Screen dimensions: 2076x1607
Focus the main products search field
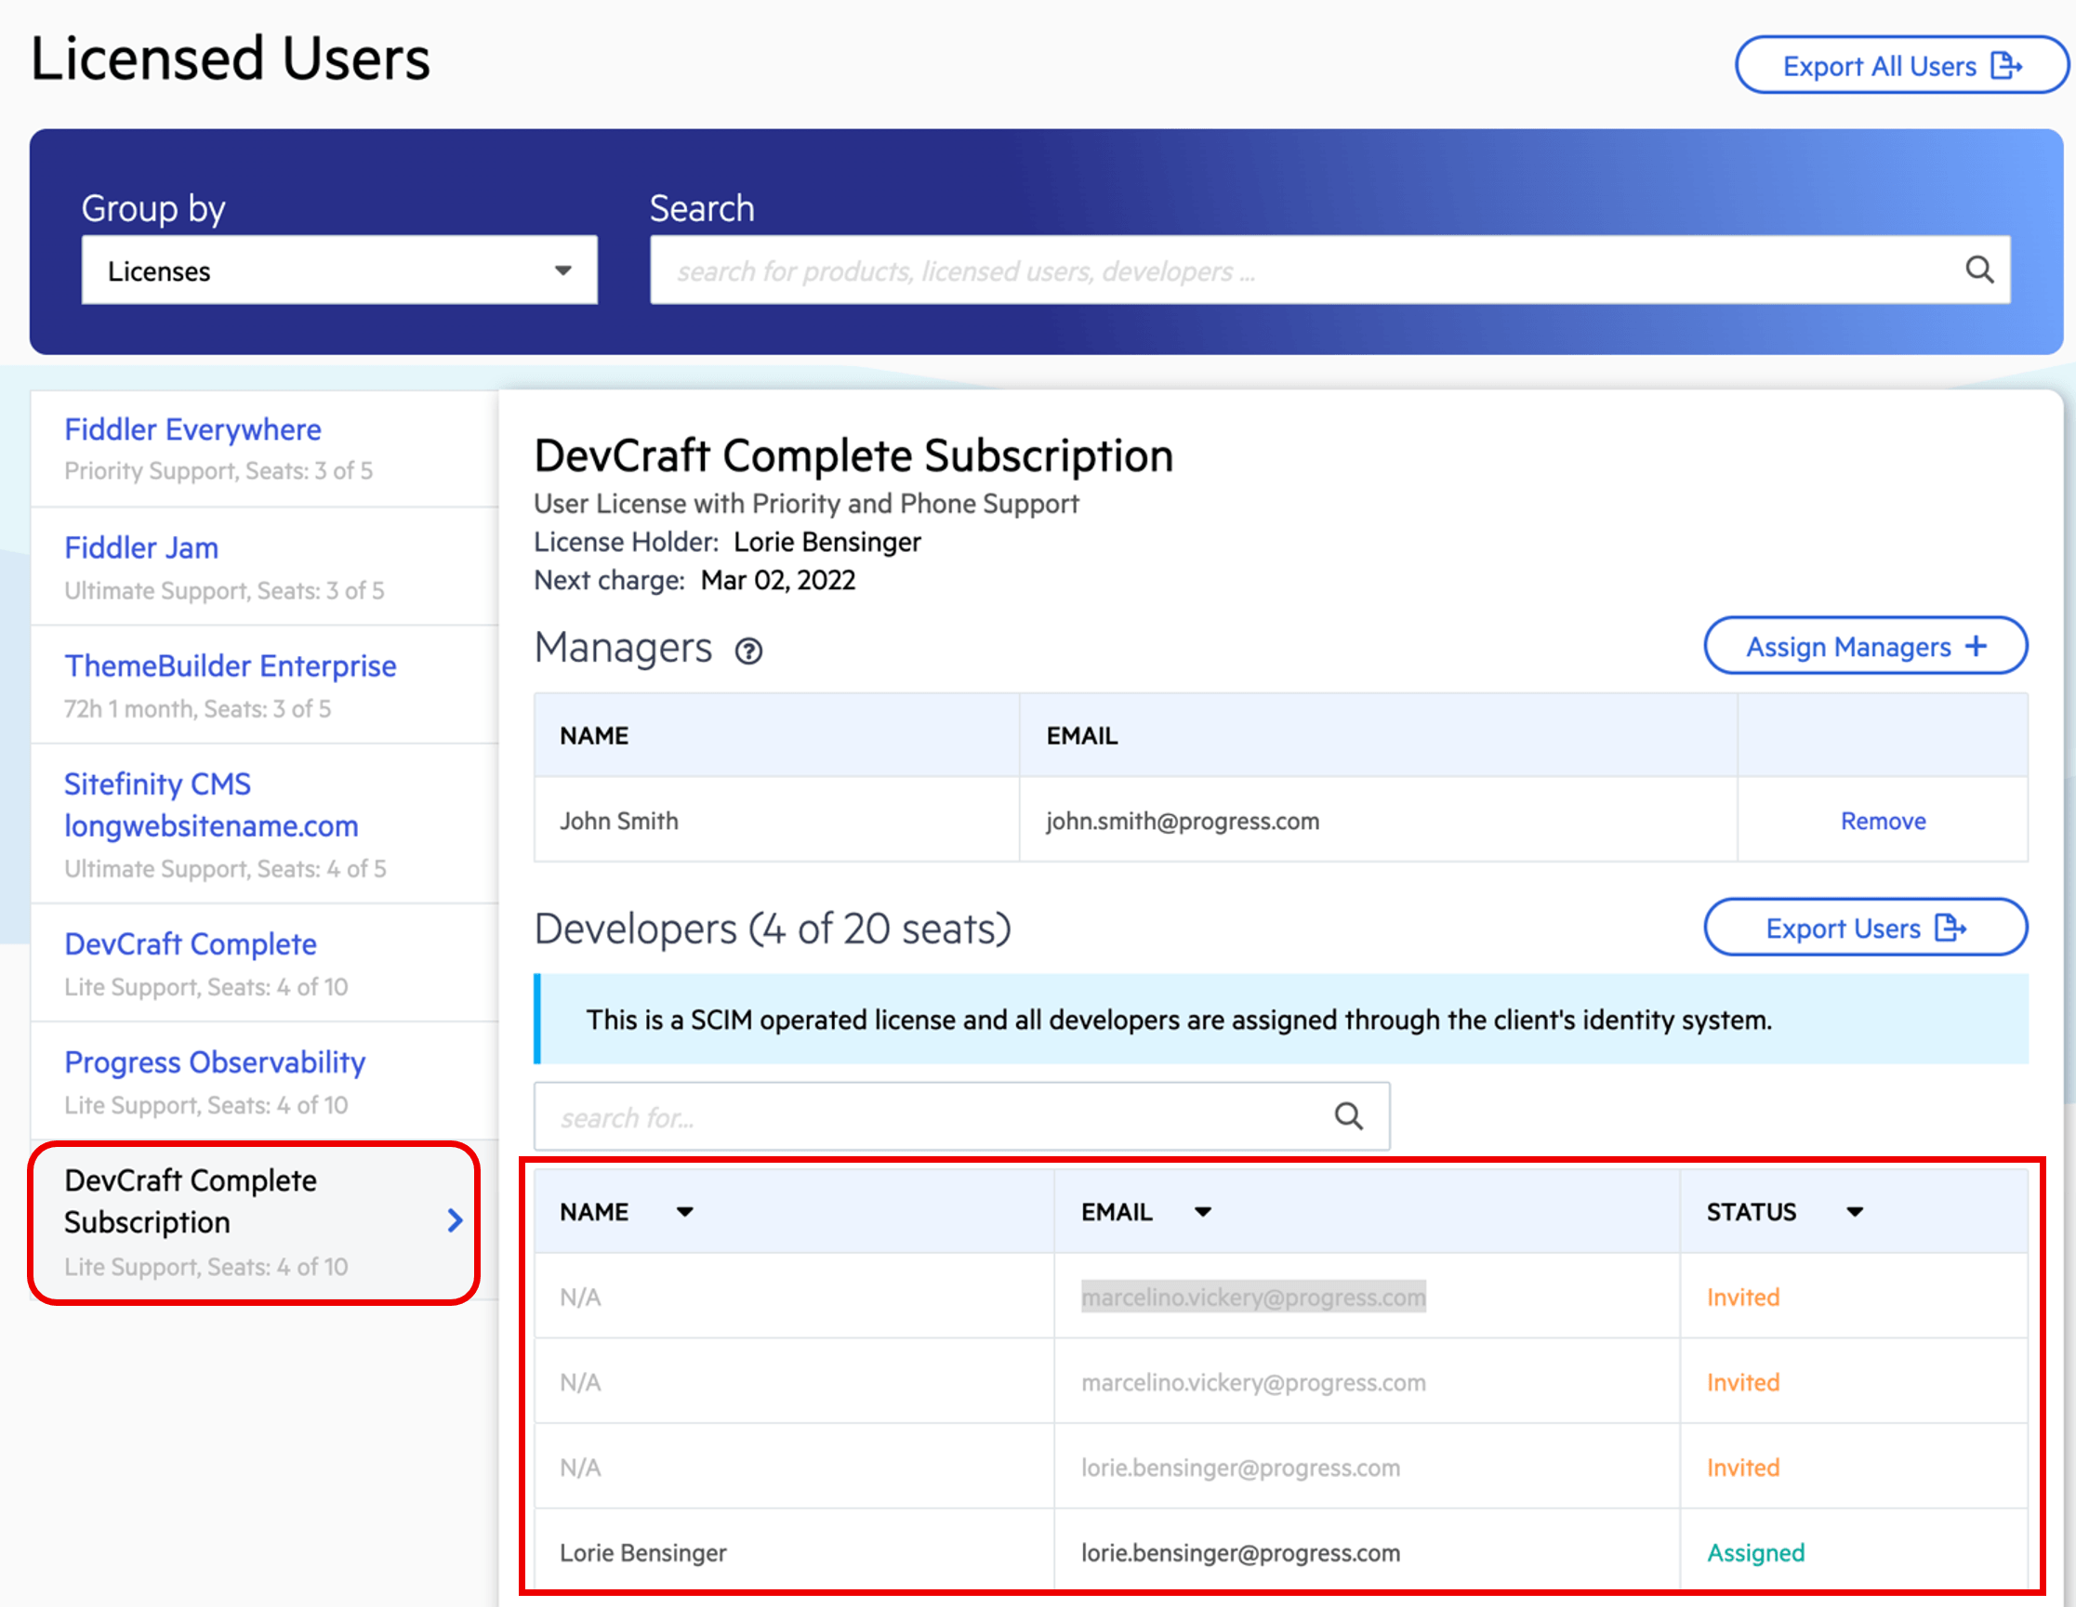tap(1329, 270)
